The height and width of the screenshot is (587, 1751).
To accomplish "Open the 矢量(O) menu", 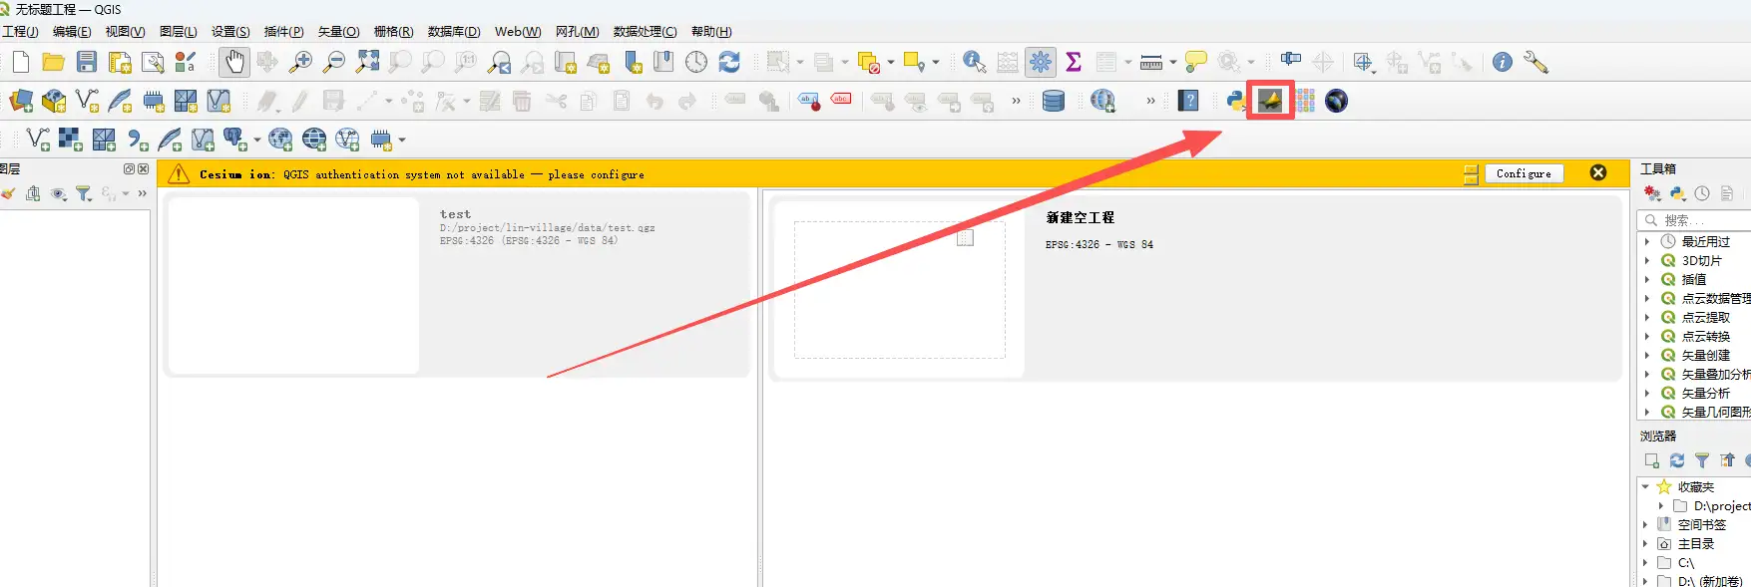I will pyautogui.click(x=338, y=32).
